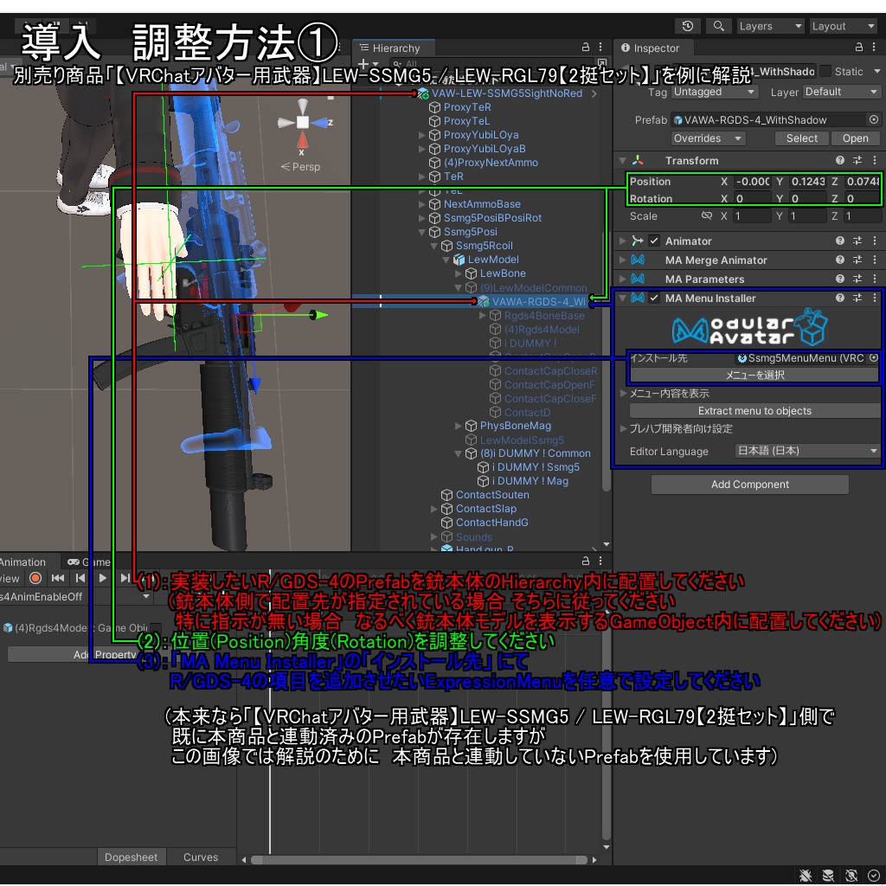Toggle the animation record button

click(35, 578)
